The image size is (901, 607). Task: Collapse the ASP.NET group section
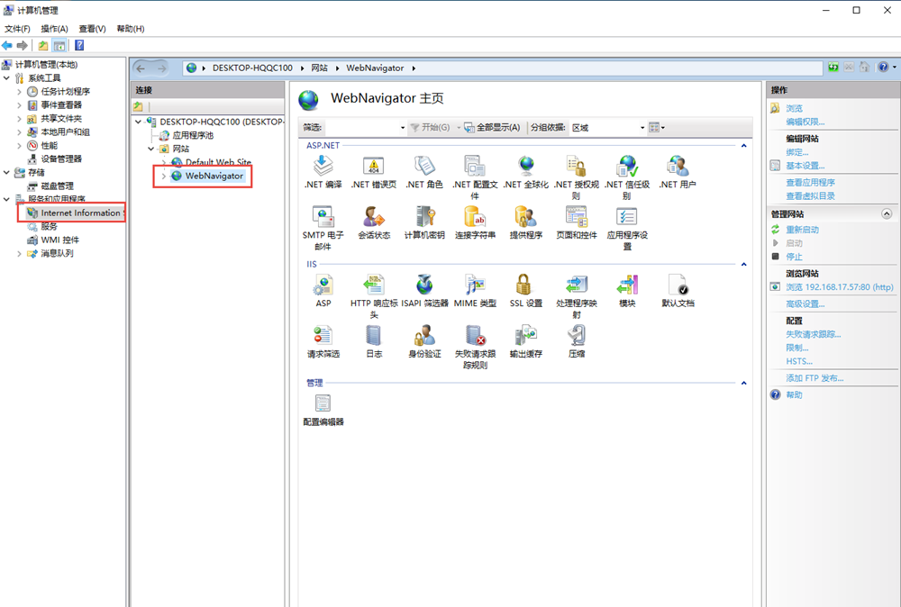coord(743,145)
